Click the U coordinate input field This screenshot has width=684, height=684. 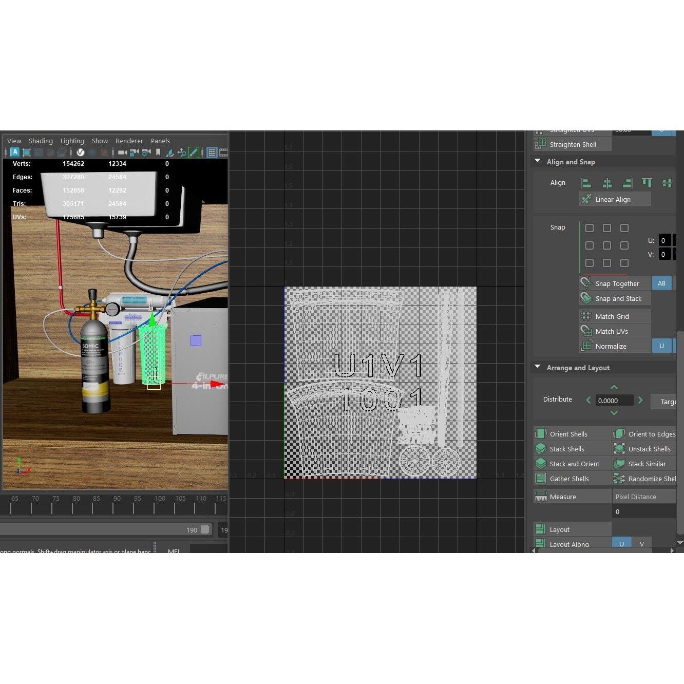[x=664, y=240]
